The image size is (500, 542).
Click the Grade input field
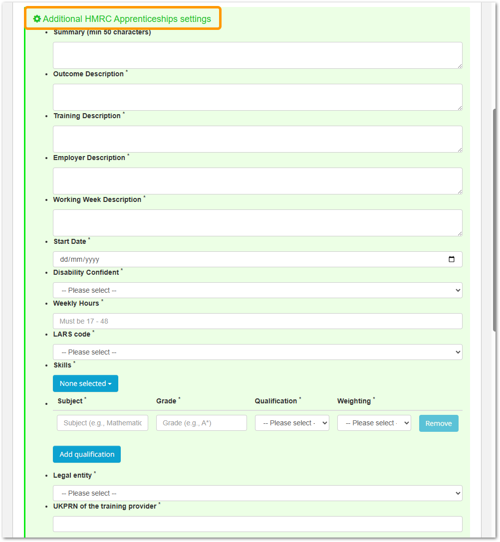click(202, 423)
